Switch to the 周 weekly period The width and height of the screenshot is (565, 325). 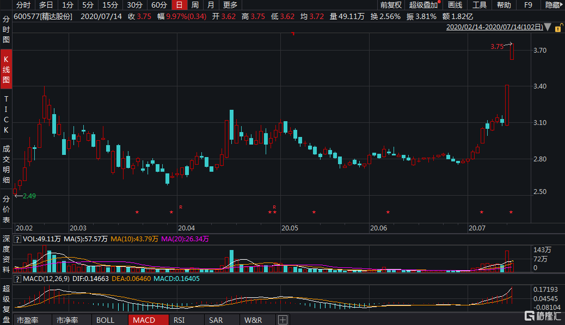pyautogui.click(x=194, y=5)
